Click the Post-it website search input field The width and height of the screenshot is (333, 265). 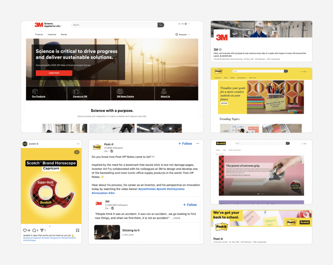pos(258,71)
